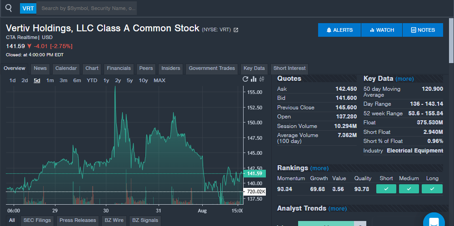
Task: Select the All news filter tab
Action: (x=12, y=221)
